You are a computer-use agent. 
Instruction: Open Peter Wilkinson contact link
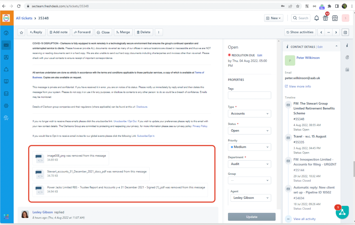308,58
